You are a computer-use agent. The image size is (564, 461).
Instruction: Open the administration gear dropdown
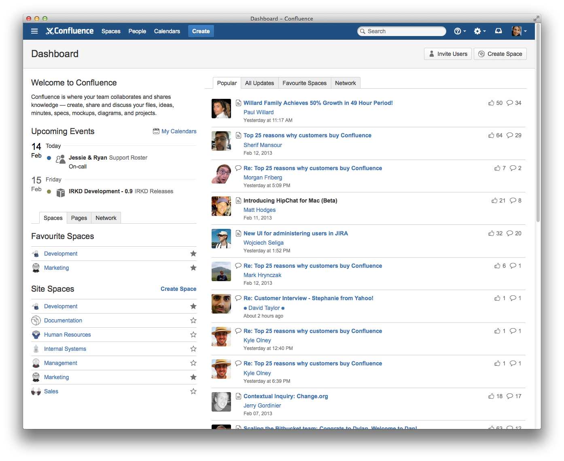[x=480, y=31]
